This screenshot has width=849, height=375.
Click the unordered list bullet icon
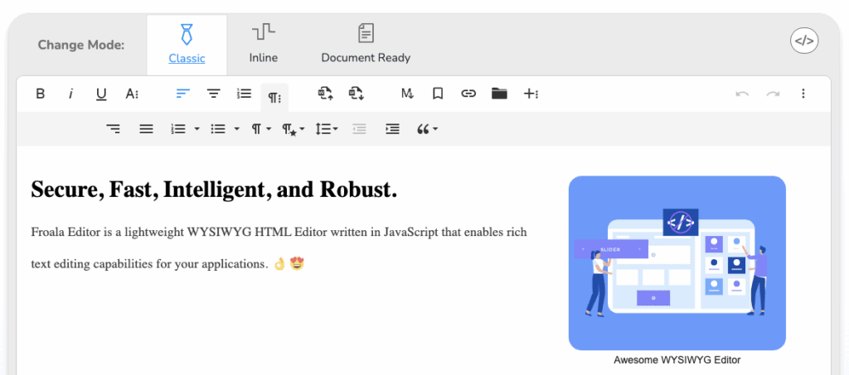218,128
